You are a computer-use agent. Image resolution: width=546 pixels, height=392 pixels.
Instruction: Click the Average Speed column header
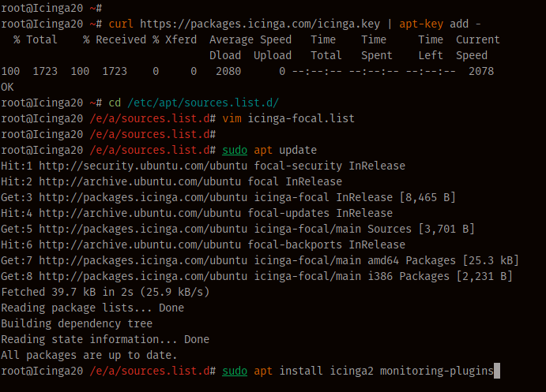coord(250,39)
